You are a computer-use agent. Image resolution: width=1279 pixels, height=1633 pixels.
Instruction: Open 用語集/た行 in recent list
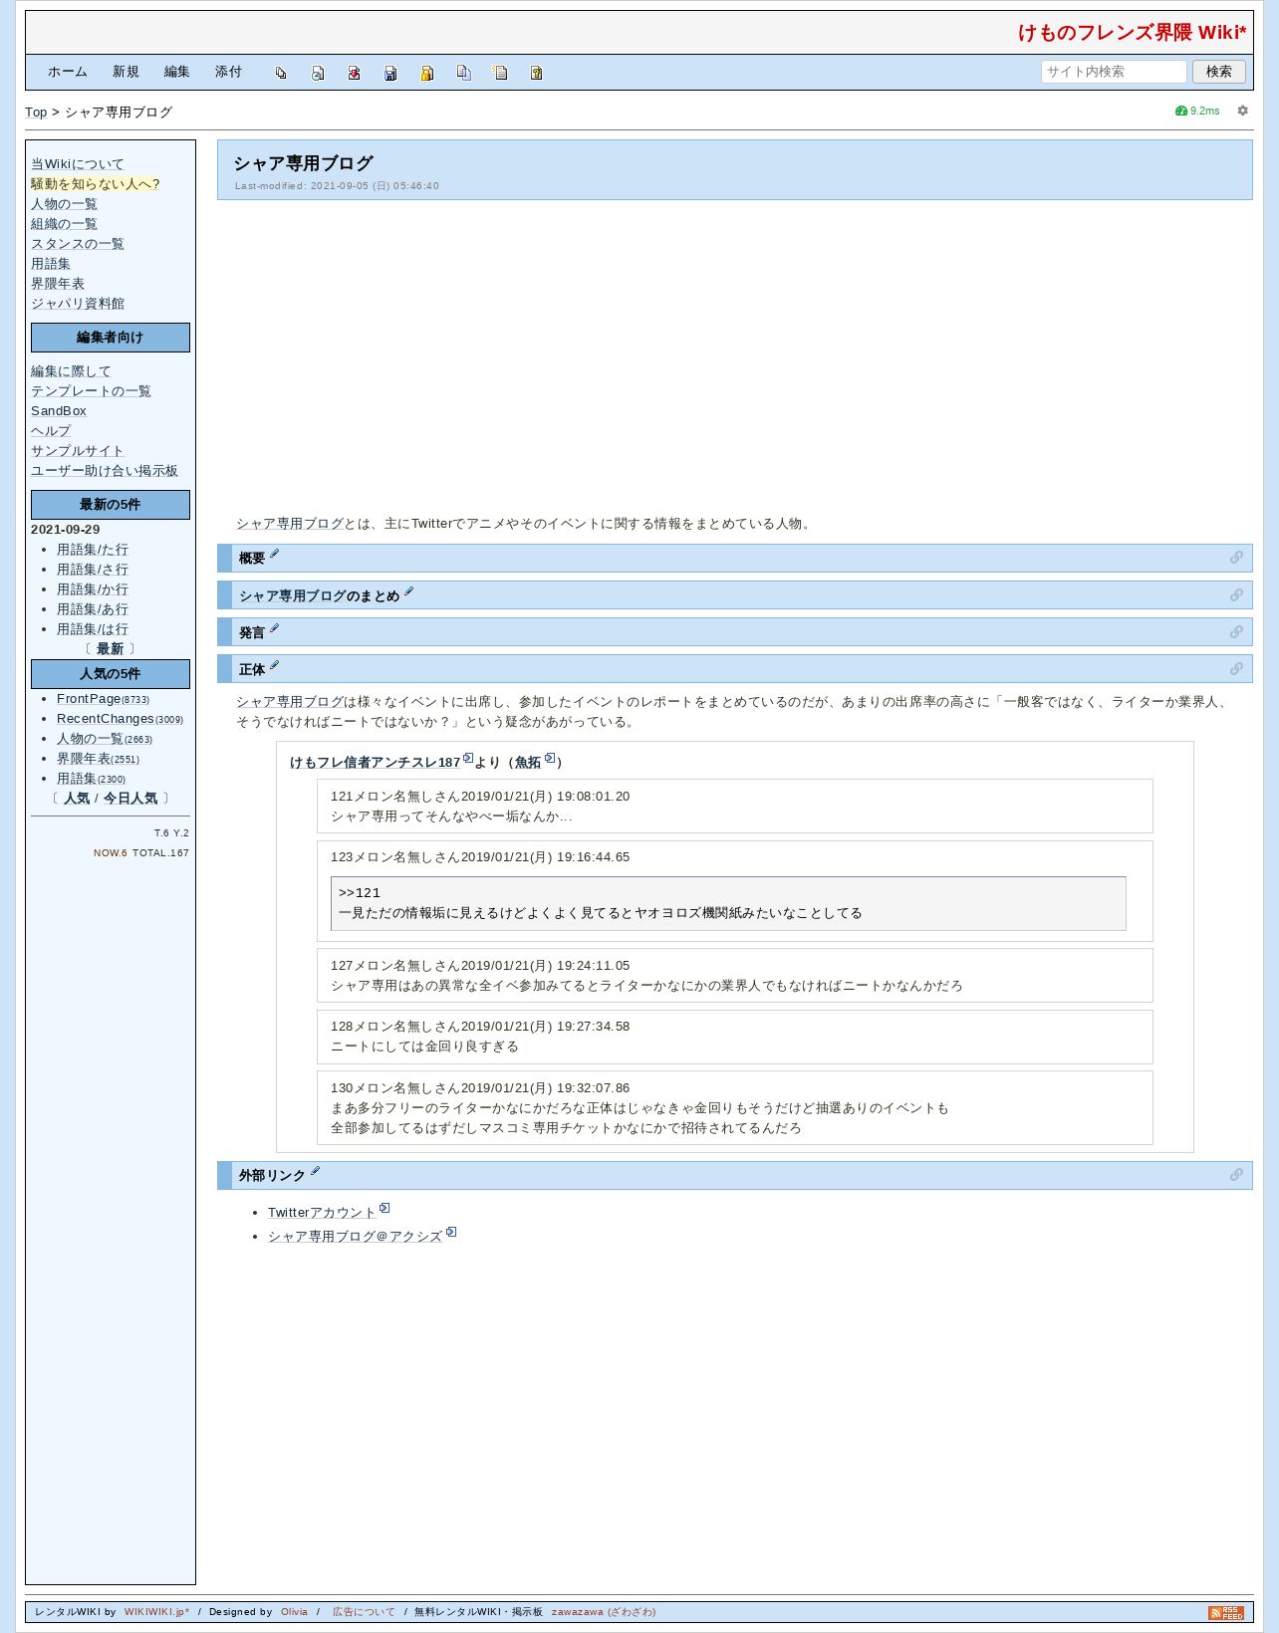click(93, 550)
